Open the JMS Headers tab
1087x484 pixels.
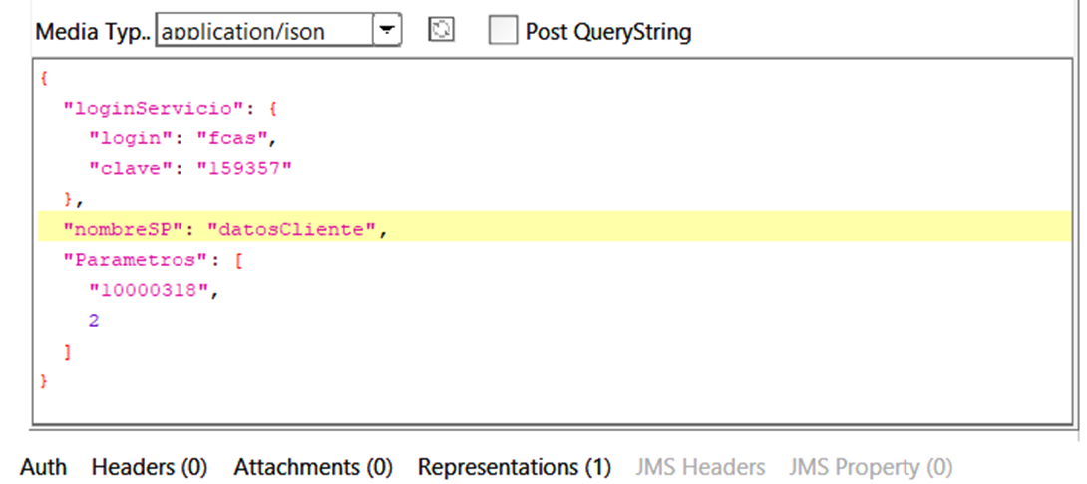pos(701,466)
